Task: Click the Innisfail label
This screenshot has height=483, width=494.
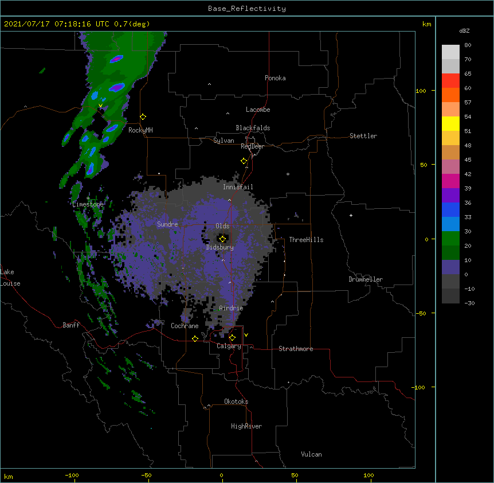Action: coord(238,187)
